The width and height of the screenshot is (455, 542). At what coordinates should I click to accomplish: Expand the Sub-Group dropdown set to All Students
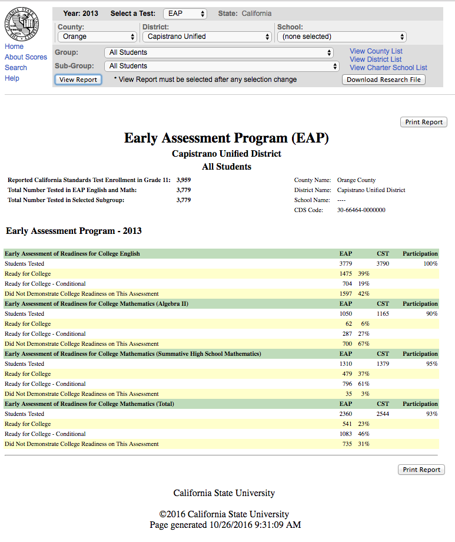tap(222, 66)
